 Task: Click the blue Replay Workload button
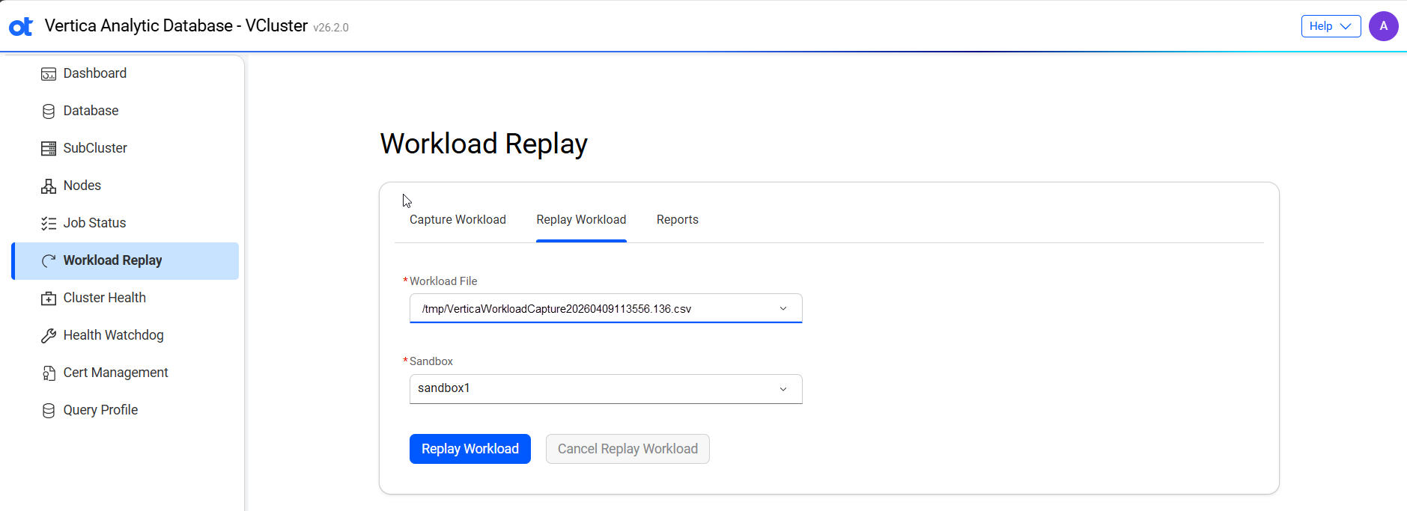tap(470, 449)
